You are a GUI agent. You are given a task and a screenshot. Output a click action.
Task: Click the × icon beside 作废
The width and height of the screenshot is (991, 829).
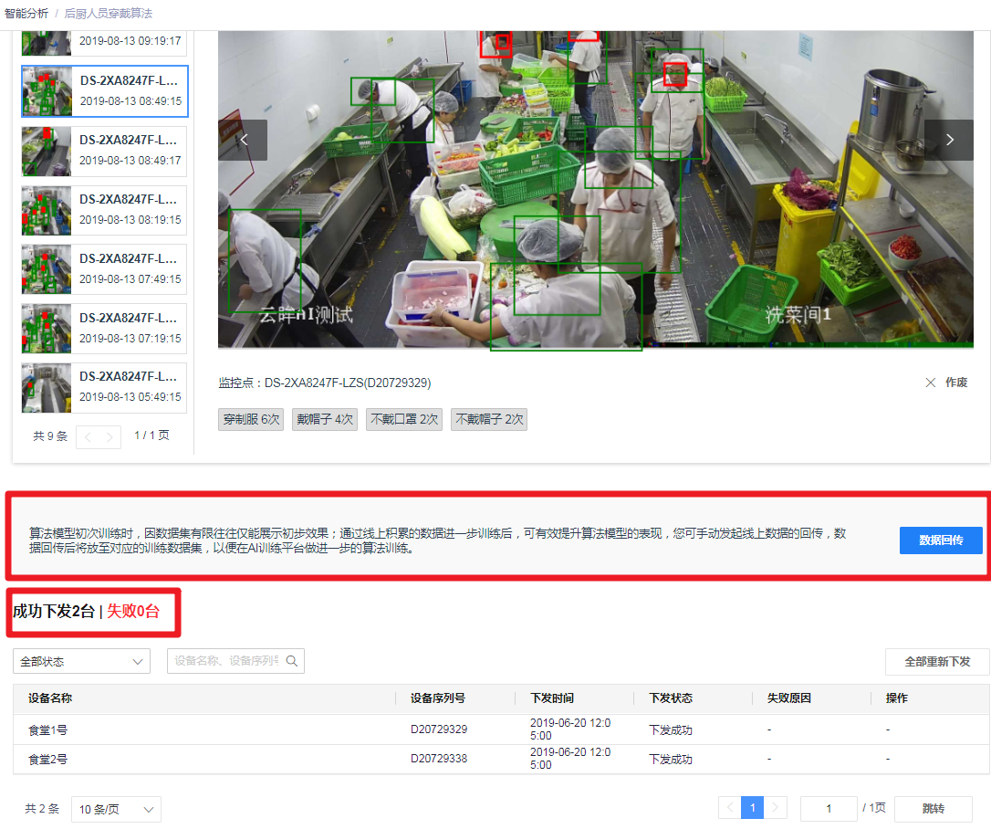pyautogui.click(x=930, y=383)
